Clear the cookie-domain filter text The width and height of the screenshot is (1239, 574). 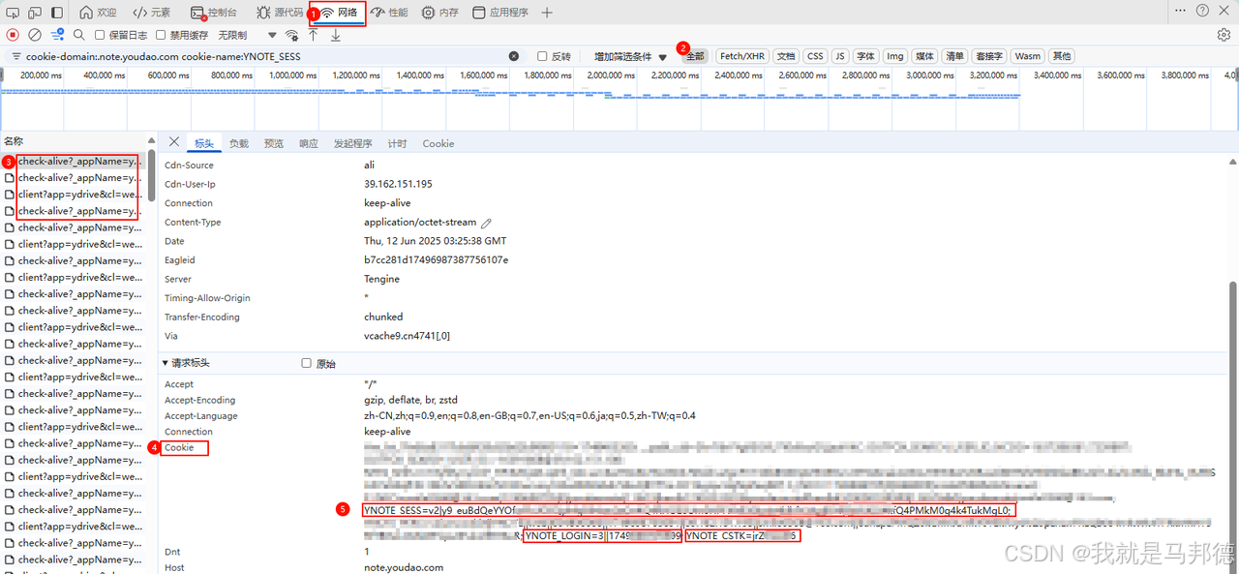pos(514,56)
